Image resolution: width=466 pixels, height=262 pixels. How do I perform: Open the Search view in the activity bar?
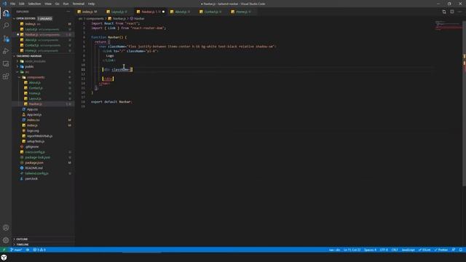pos(6,25)
